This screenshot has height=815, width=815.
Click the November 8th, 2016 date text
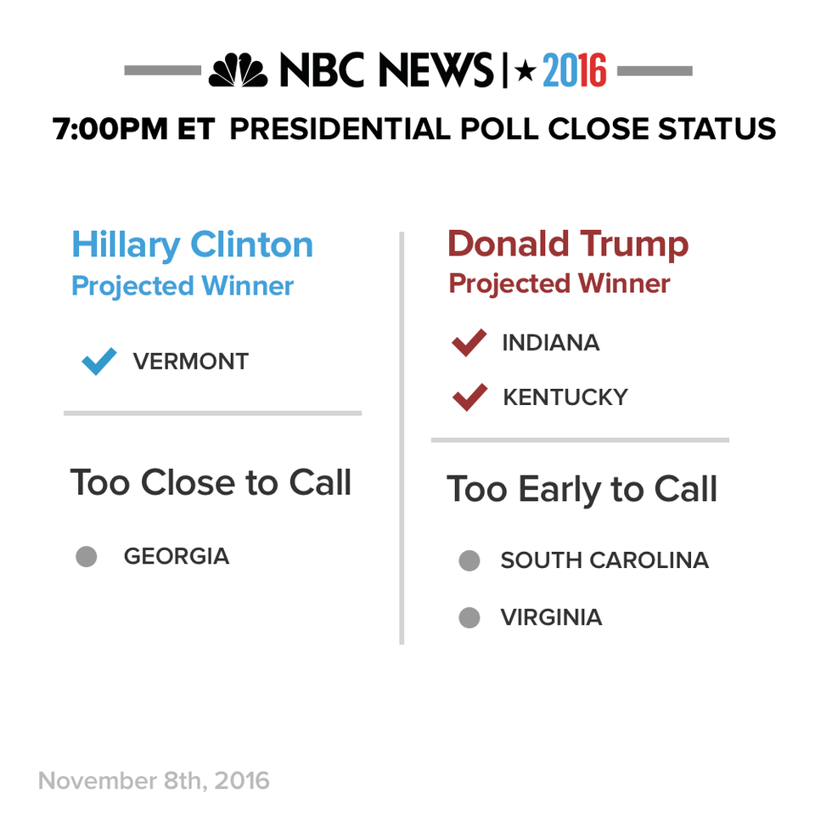[154, 781]
